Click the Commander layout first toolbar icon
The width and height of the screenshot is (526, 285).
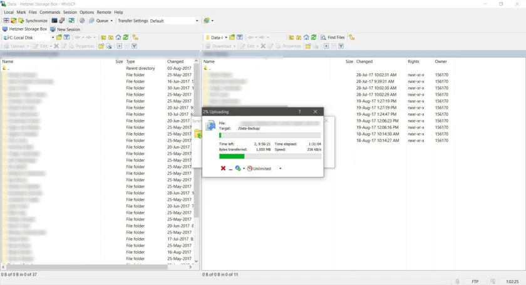[6, 21]
